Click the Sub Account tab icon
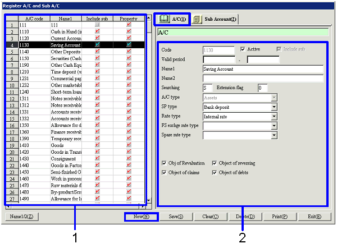337x248 pixels. [198, 20]
